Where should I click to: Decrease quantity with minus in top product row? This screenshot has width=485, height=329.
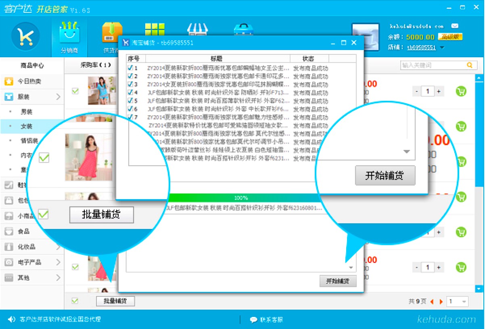417,92
